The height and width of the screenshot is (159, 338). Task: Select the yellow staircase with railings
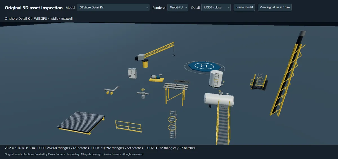click(224, 123)
